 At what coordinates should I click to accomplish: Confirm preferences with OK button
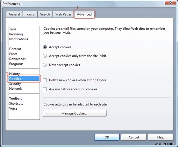pos(107,137)
